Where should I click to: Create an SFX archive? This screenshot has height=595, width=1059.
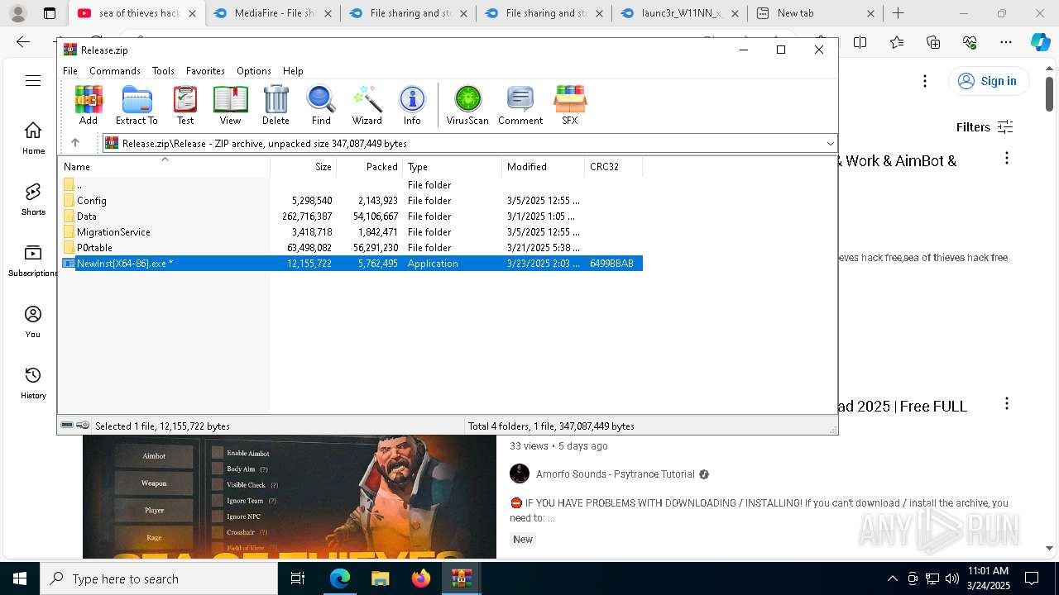(570, 105)
